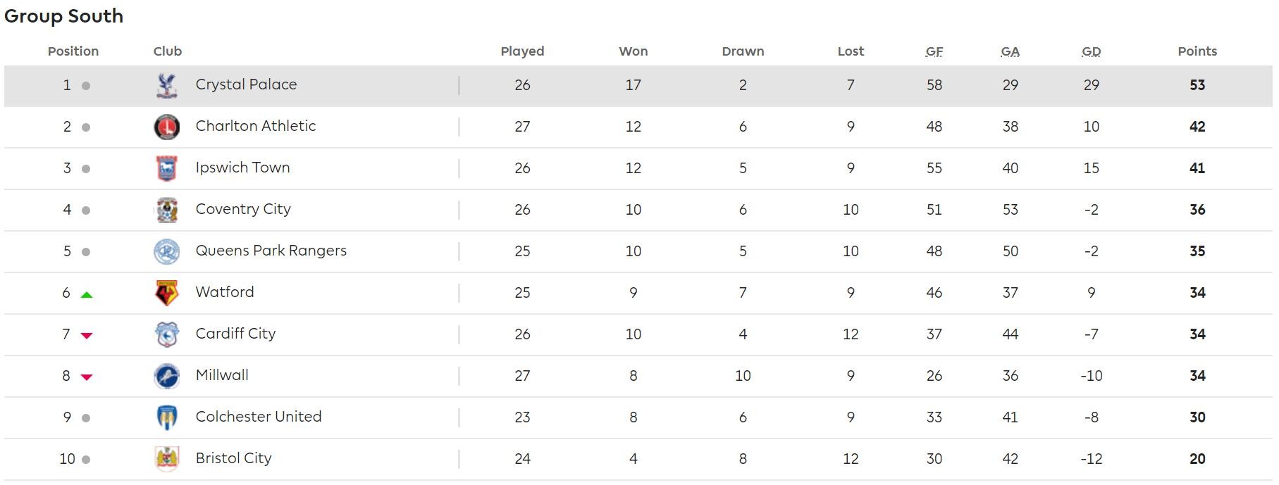Click Watford's green up-arrow position indicator
Image resolution: width=1279 pixels, height=485 pixels.
[87, 295]
